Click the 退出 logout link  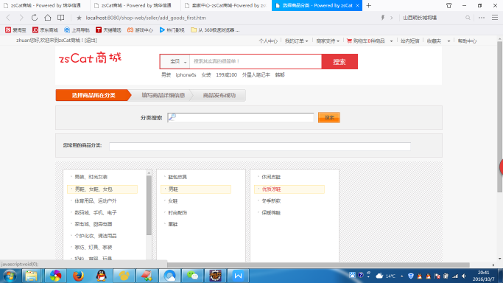pyautogui.click(x=90, y=40)
